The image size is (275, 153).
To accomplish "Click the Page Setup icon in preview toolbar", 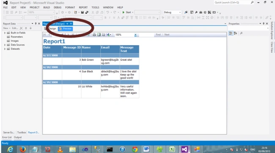I will (x=103, y=35).
